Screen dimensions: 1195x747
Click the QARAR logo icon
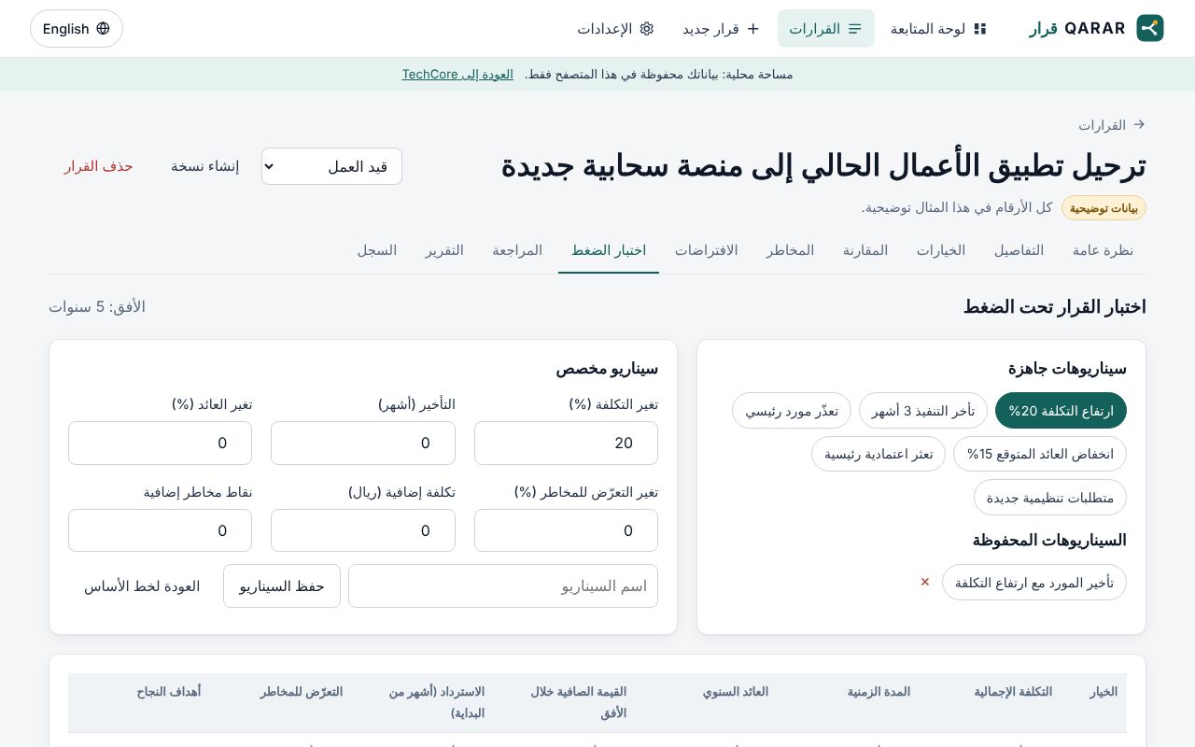tap(1150, 28)
